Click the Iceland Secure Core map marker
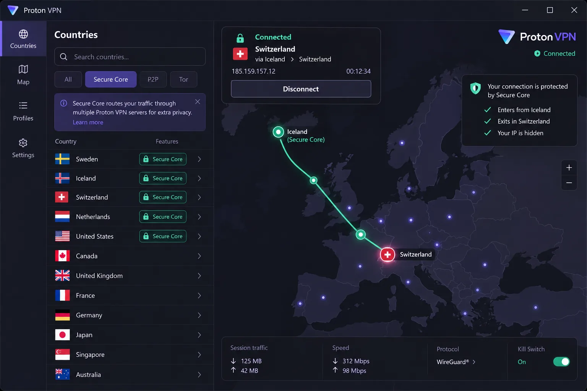 tap(278, 132)
